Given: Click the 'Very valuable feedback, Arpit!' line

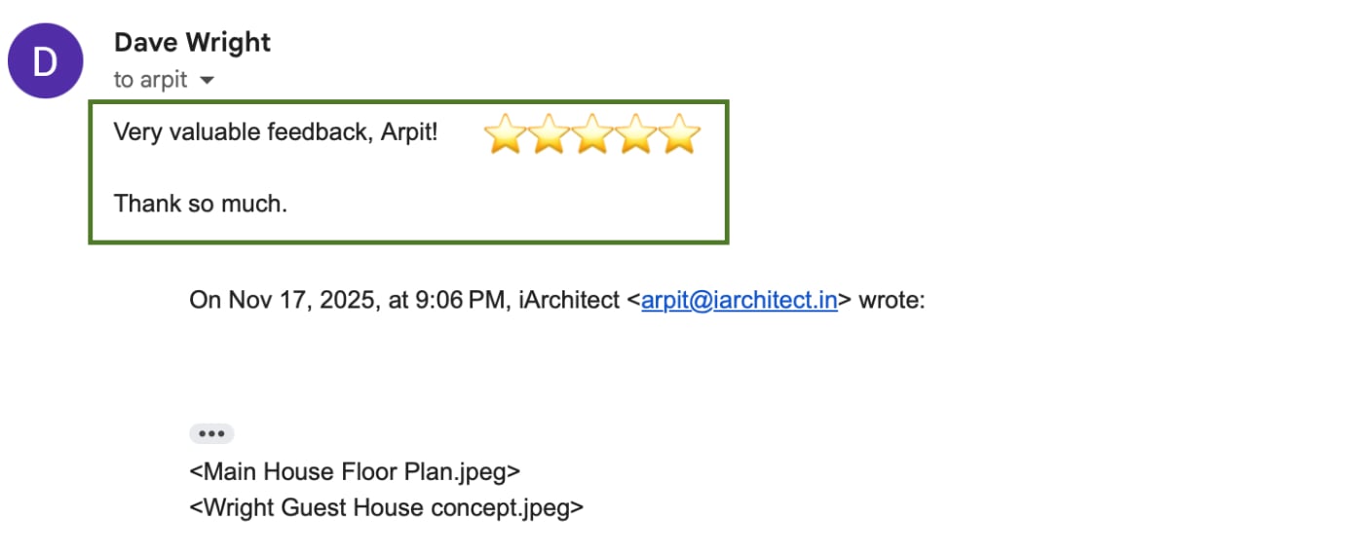Looking at the screenshot, I should click(x=276, y=131).
